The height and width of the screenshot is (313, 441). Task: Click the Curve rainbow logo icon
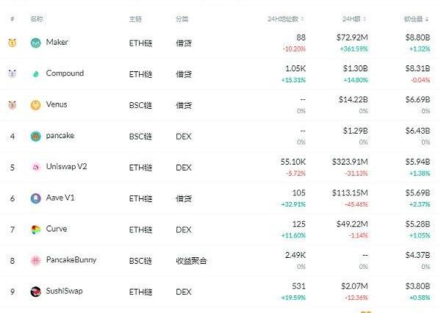click(35, 229)
